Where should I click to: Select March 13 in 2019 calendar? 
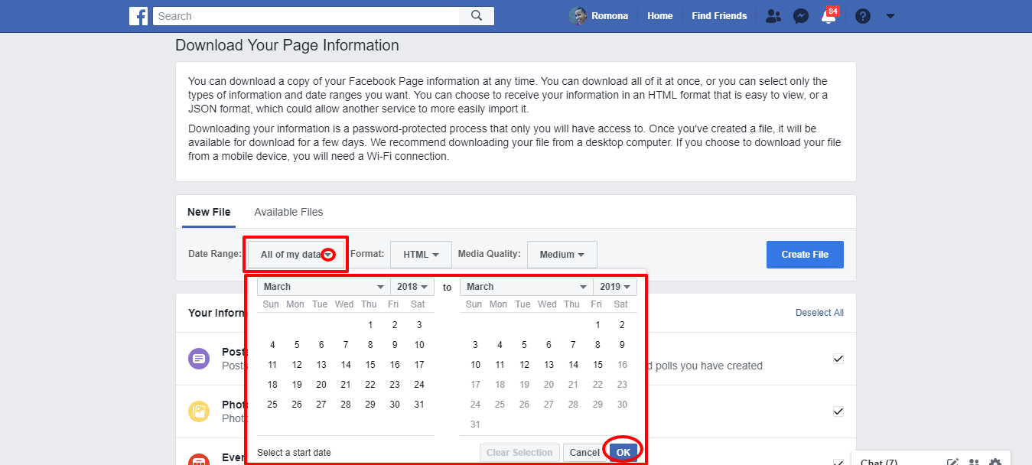549,365
